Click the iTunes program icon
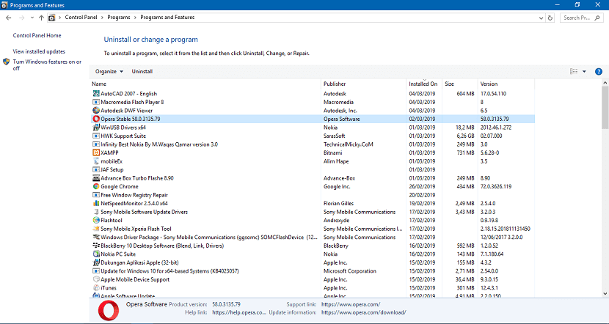609x324 pixels. [x=96, y=288]
